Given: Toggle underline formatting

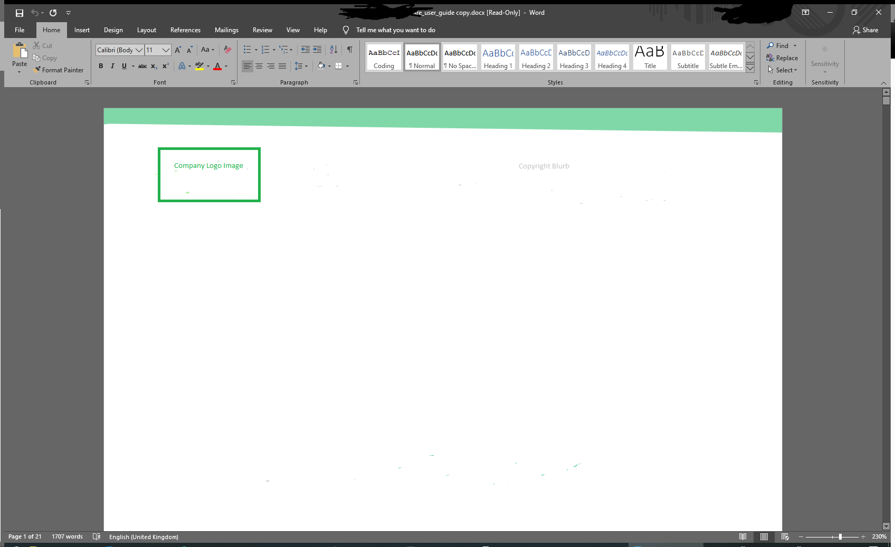Looking at the screenshot, I should 124,66.
